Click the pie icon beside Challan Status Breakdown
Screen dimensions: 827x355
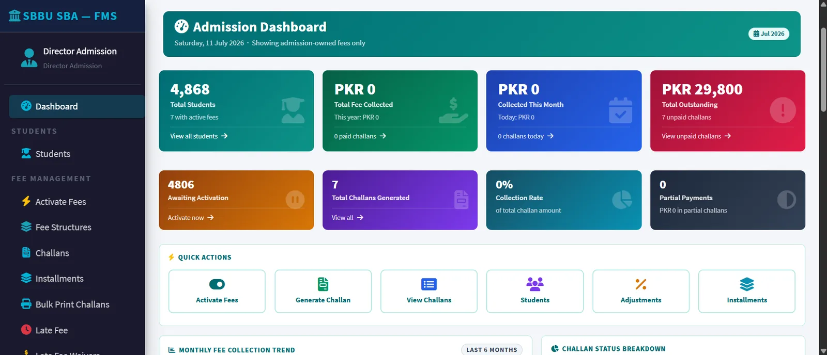(x=555, y=349)
